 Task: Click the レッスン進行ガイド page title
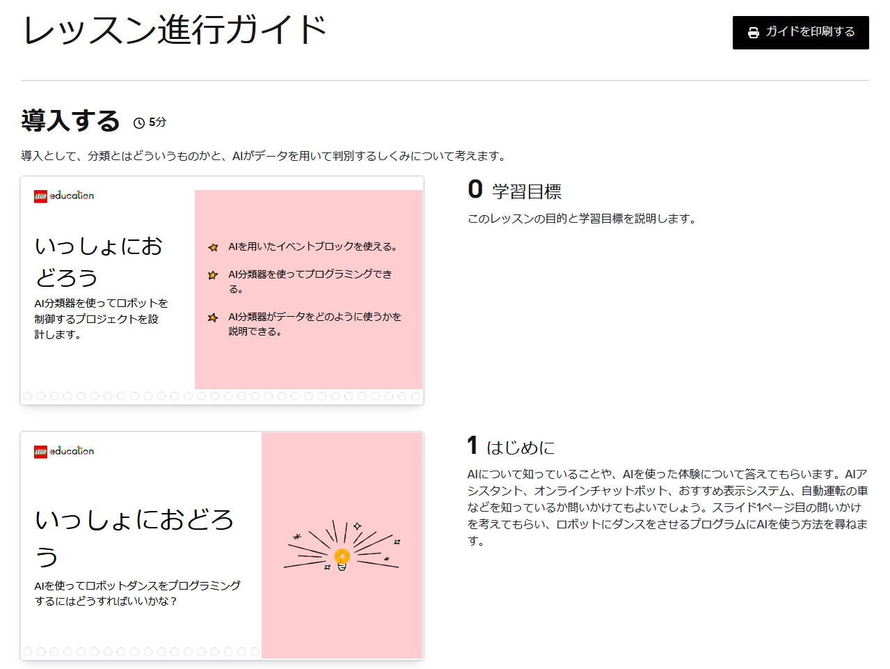pyautogui.click(x=175, y=30)
